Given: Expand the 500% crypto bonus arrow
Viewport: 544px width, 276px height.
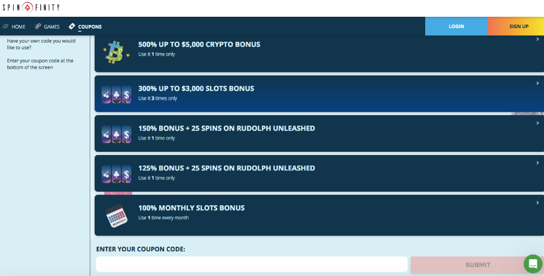Looking at the screenshot, I should (537, 39).
